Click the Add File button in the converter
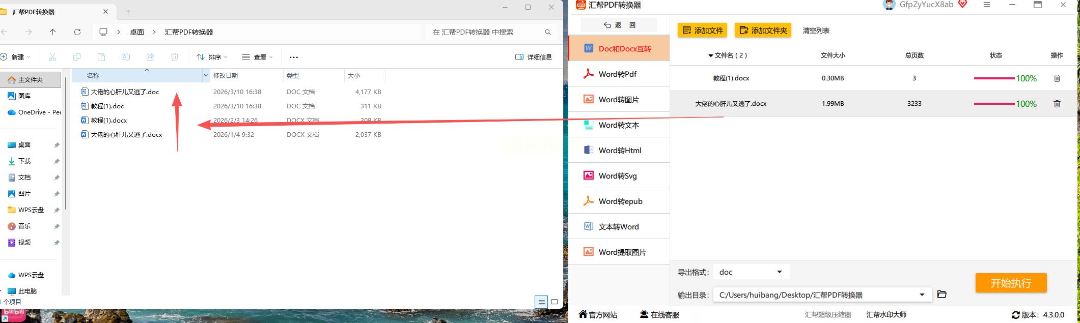This screenshot has height=323, width=1080. click(x=702, y=31)
